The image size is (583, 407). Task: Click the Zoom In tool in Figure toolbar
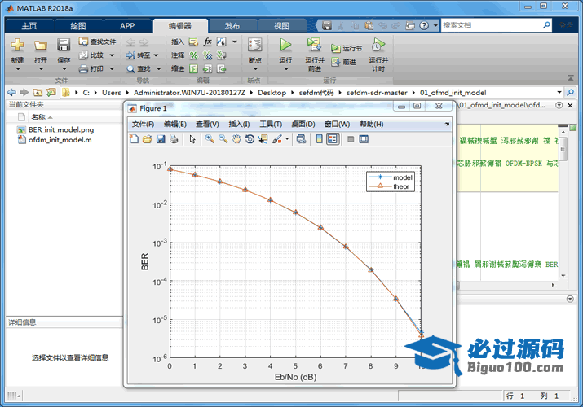[210, 139]
